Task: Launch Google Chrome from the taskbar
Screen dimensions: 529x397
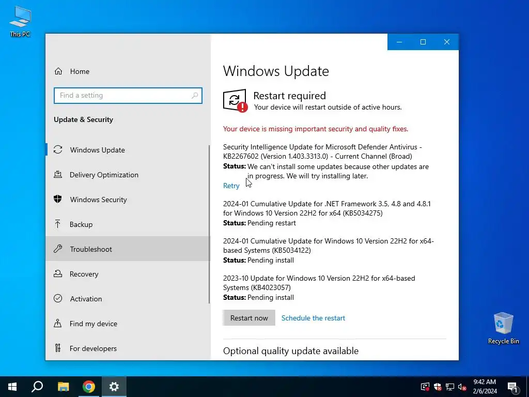Action: coord(89,387)
